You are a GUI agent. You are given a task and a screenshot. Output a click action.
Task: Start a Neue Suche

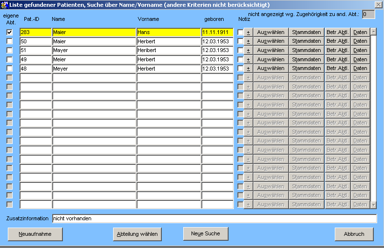pos(205,233)
